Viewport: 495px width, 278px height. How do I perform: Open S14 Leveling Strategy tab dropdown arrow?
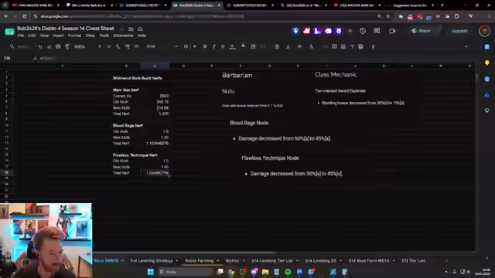coord(177,261)
